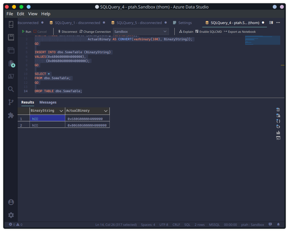
Task: Select row 2 BinaryString cell
Action: tap(47, 125)
